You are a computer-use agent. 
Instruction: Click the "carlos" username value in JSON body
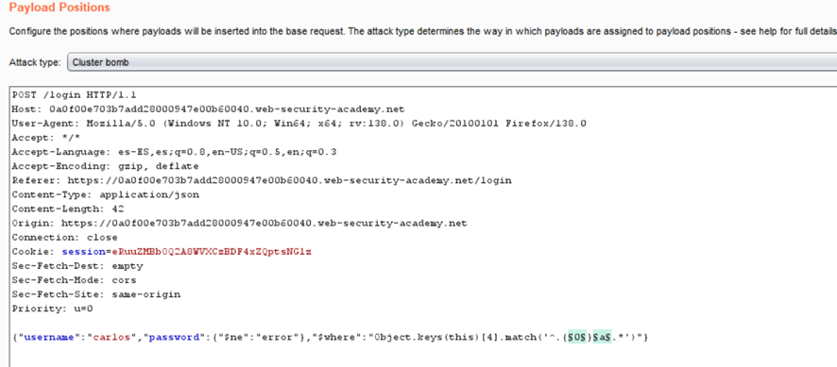coord(111,338)
